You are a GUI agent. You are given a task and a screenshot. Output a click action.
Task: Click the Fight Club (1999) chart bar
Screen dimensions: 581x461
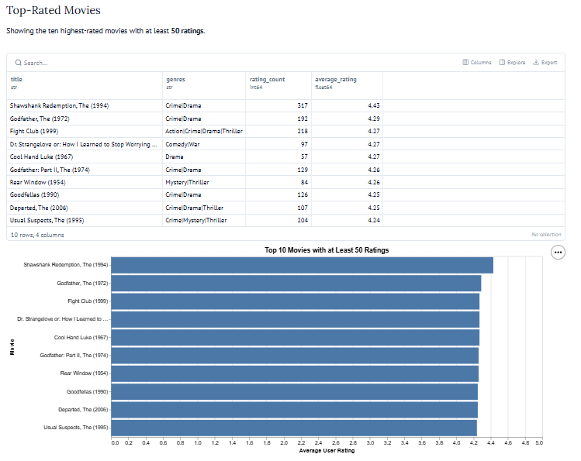[x=296, y=301]
